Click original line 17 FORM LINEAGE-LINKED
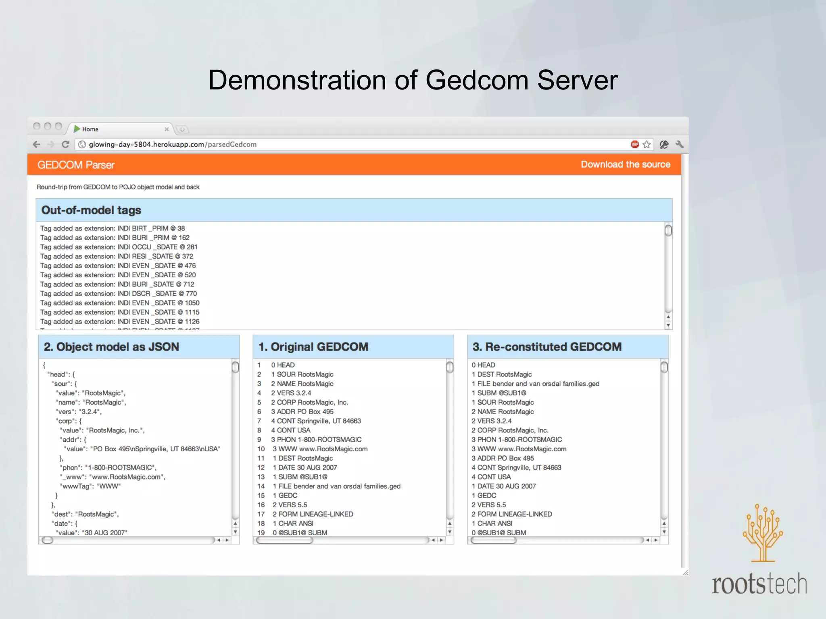Viewport: 826px width, 619px height. pos(313,514)
